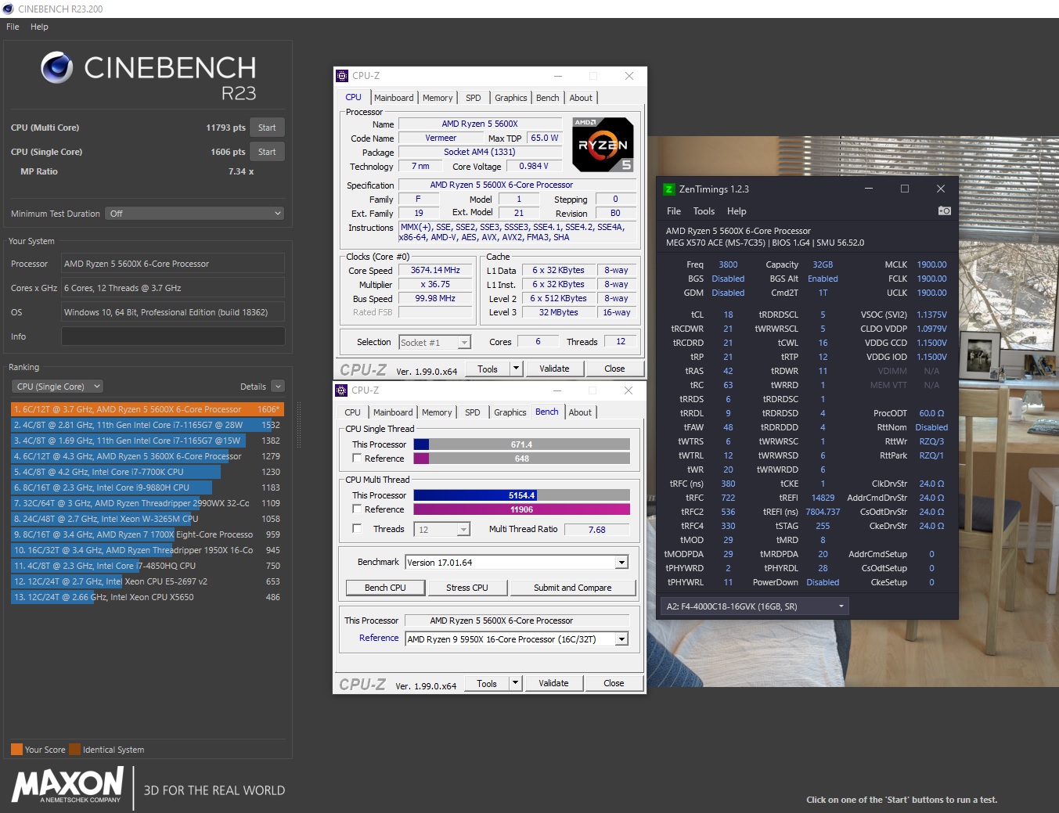The image size is (1059, 813).
Task: Minimize the upper CPU-Z window
Action: click(558, 76)
